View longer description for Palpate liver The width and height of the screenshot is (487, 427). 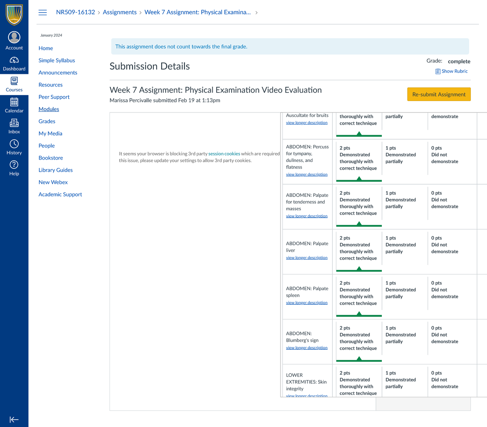click(307, 258)
